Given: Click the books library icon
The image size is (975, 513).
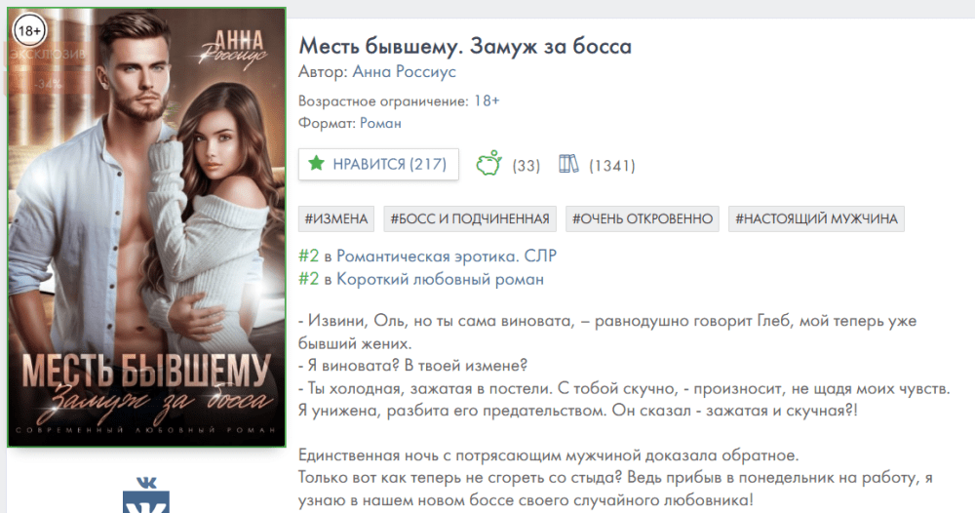Looking at the screenshot, I should (x=568, y=164).
